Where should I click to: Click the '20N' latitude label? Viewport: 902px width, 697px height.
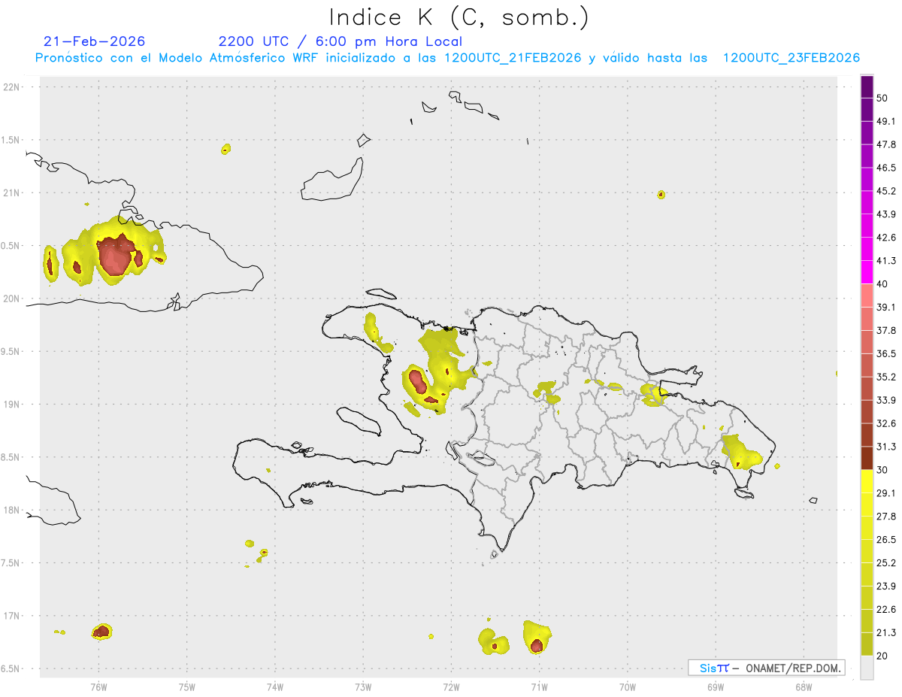[11, 298]
